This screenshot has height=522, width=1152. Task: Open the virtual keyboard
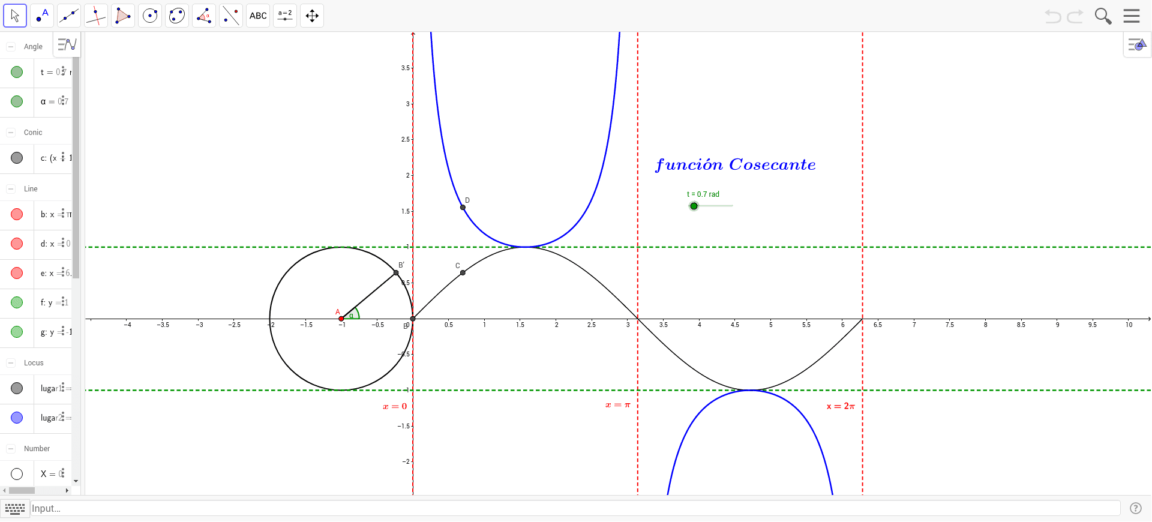click(x=15, y=509)
